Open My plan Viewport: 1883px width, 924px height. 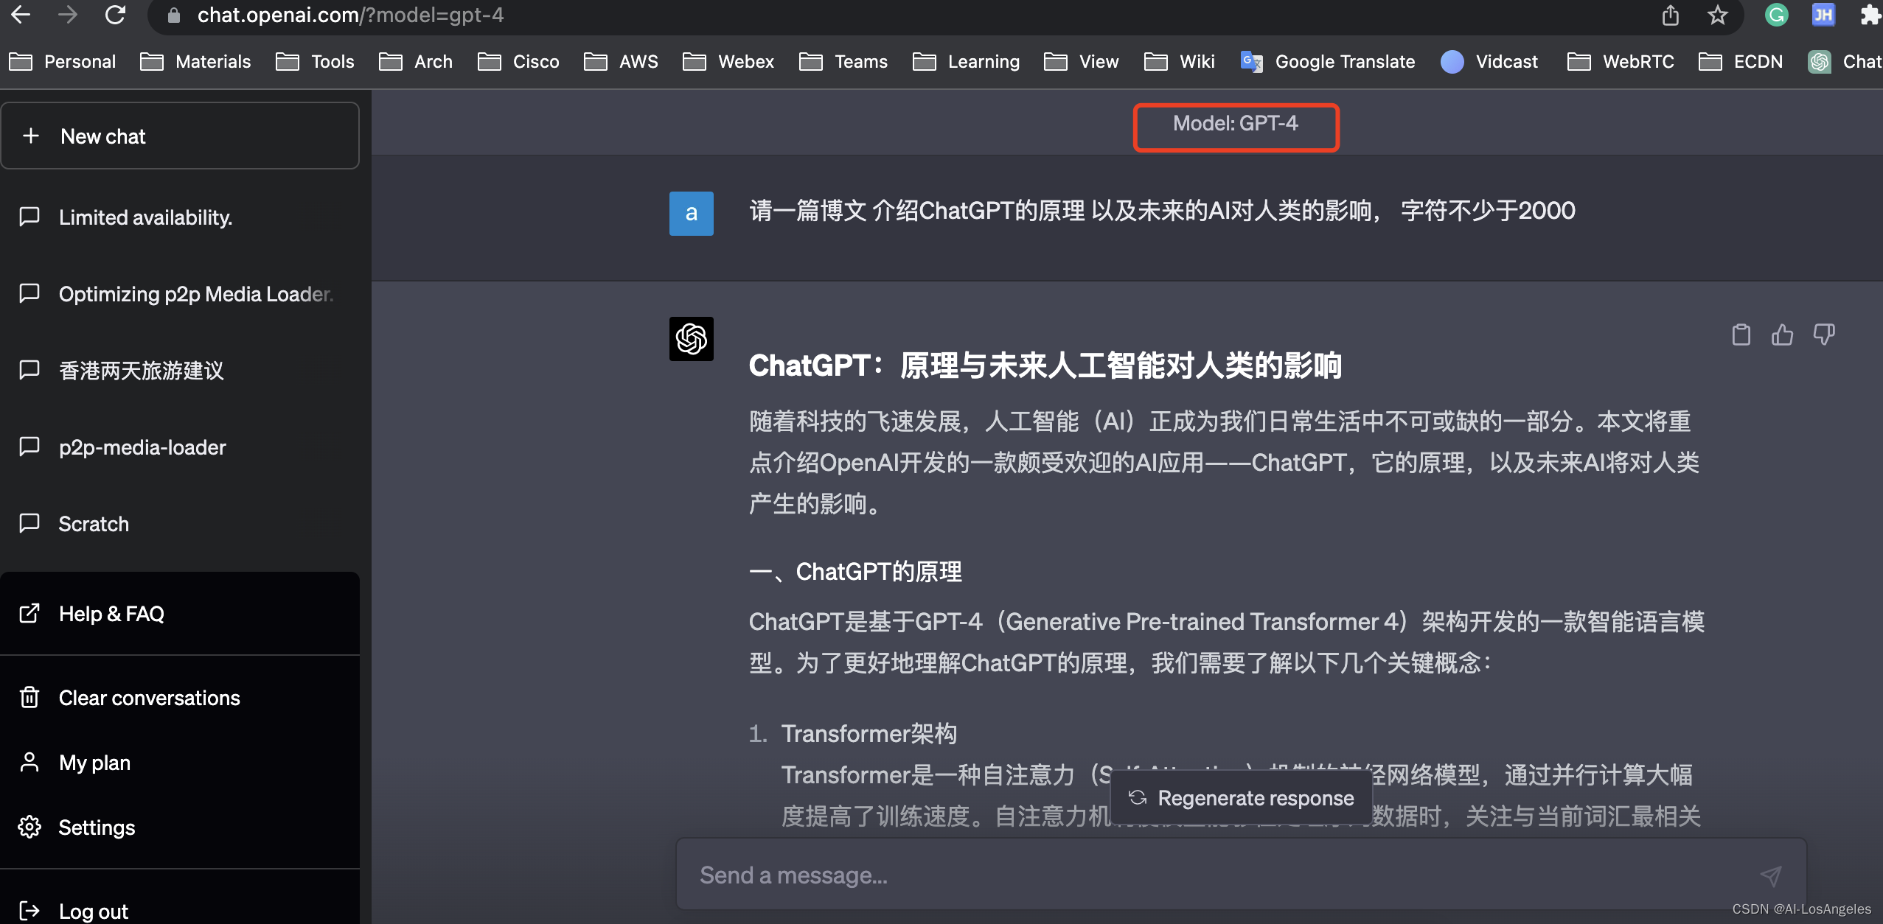click(180, 763)
